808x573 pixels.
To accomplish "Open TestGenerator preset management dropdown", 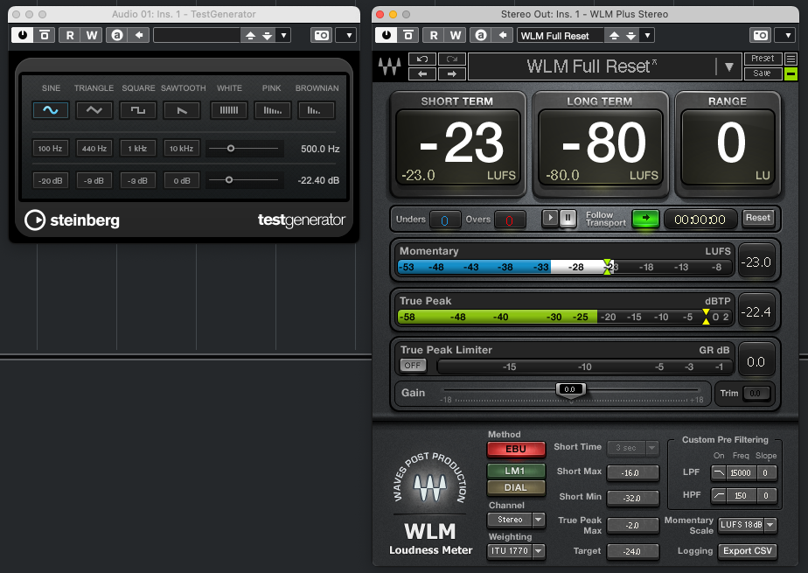I will click(x=283, y=35).
